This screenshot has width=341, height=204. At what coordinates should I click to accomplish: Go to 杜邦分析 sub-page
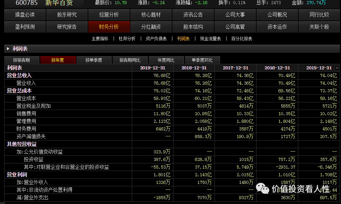pyautogui.click(x=127, y=39)
